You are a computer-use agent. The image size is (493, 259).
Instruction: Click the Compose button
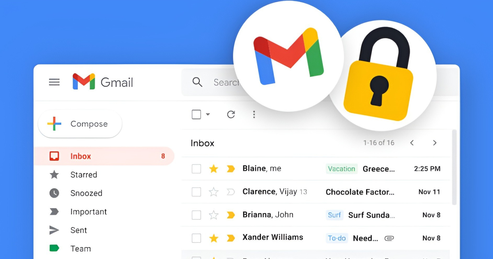click(x=80, y=124)
